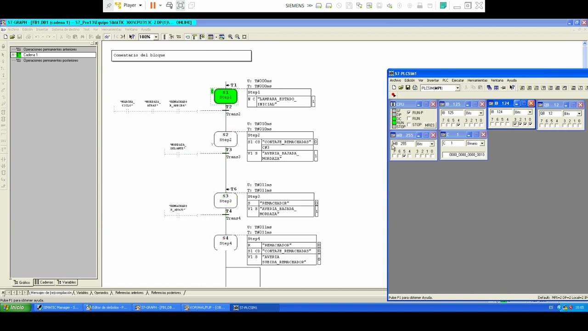Image resolution: width=588 pixels, height=331 pixels.
Task: Toggle bit 5 checkbox of MB 255
Action: (404, 155)
